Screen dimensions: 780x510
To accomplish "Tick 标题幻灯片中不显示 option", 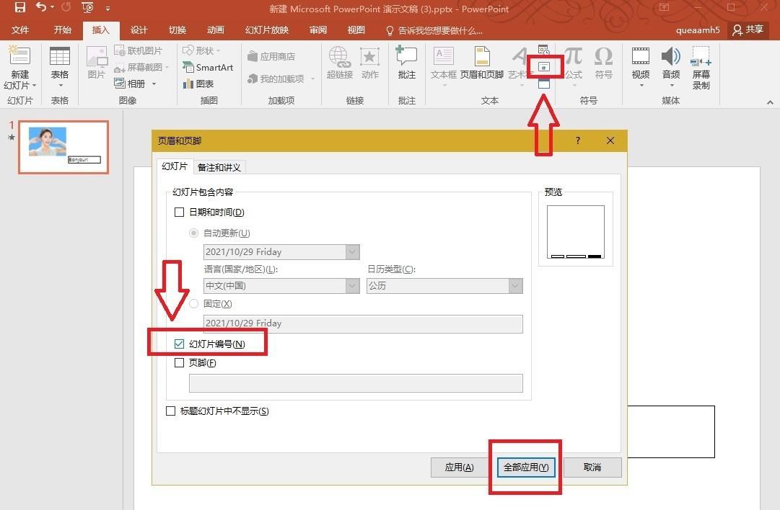I will pos(171,411).
